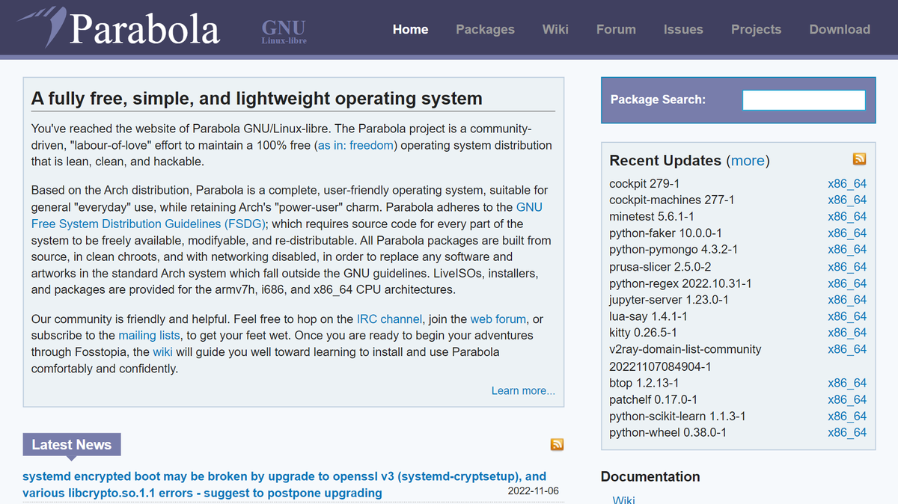Click the Recent Updates RSS feed icon
This screenshot has height=504, width=898.
[x=859, y=159]
